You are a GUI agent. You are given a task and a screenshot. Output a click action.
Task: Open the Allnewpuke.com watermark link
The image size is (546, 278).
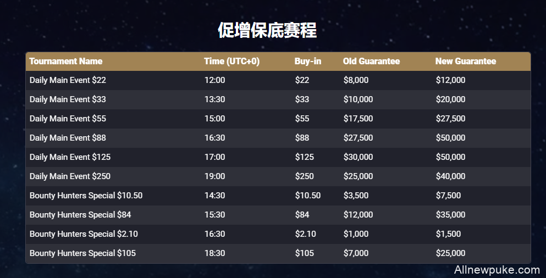497,270
